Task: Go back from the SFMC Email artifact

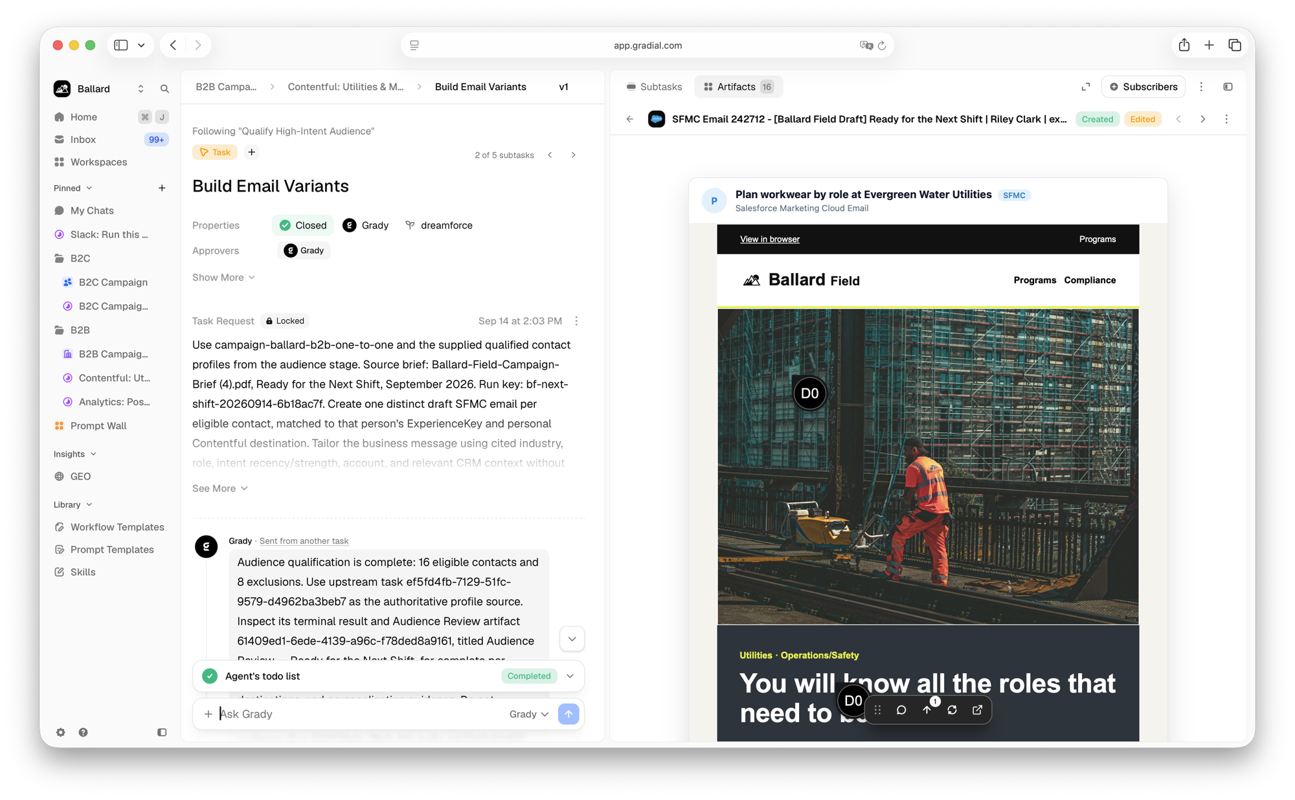Action: [x=629, y=119]
